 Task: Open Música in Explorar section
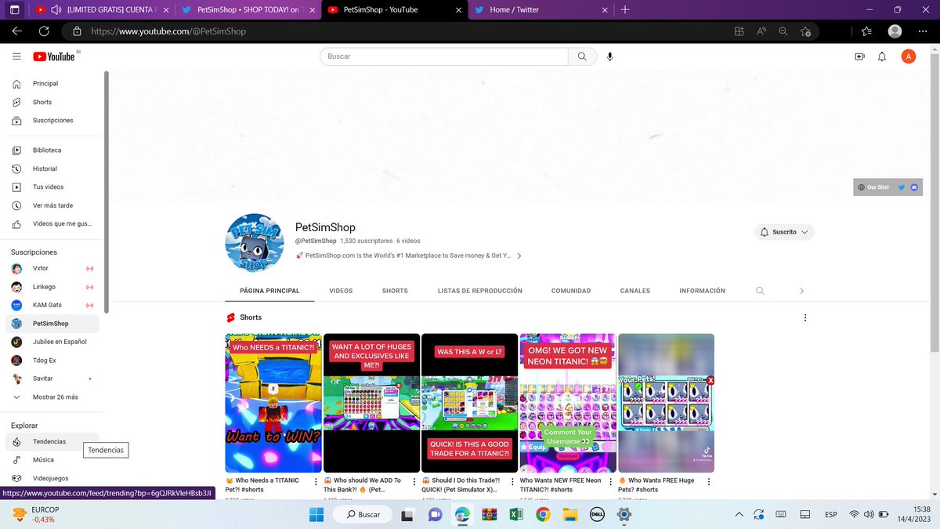coord(52,460)
